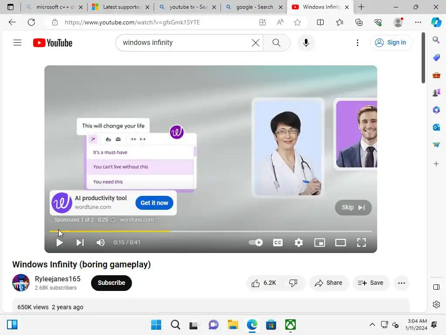Image resolution: width=446 pixels, height=335 pixels.
Task: Like the video (6.2K)
Action: tap(264, 283)
